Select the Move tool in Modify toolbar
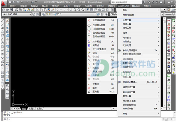The height and width of the screenshot is (122, 176). [x=7, y=39]
